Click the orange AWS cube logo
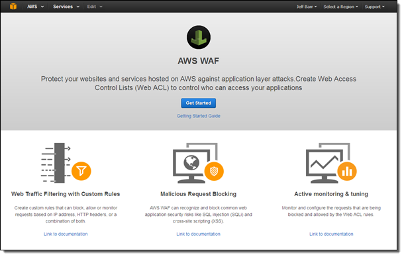The width and height of the screenshot is (404, 257). (13, 7)
